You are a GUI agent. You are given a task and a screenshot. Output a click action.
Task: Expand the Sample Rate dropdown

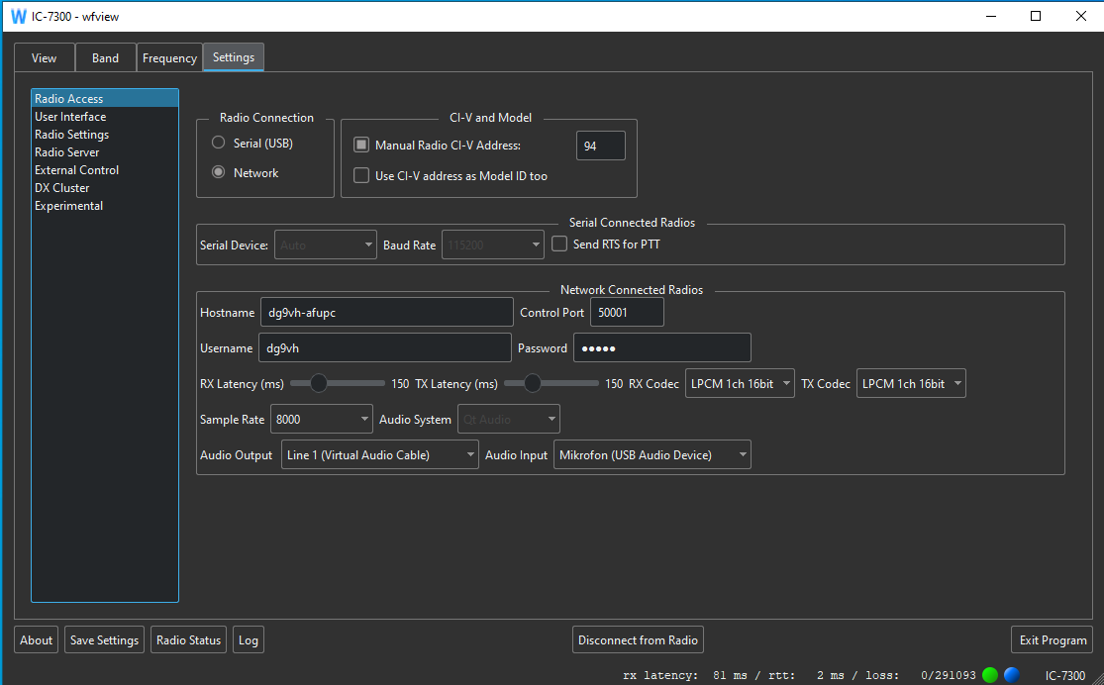pos(322,420)
